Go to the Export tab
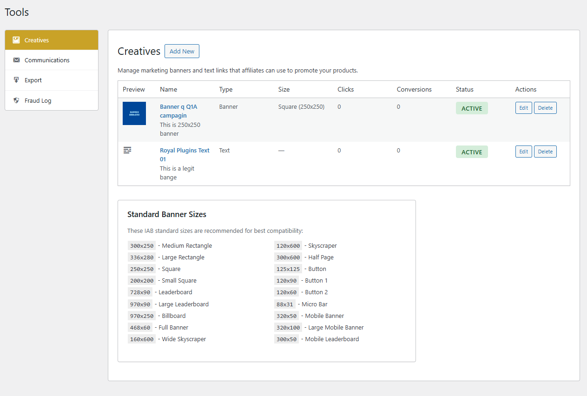Screen dimensions: 587x396 click(x=33, y=80)
